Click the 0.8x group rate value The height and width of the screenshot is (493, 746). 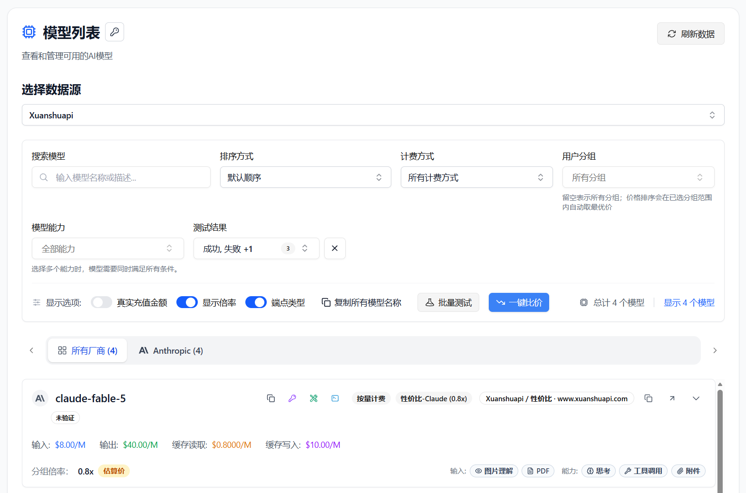click(x=86, y=472)
